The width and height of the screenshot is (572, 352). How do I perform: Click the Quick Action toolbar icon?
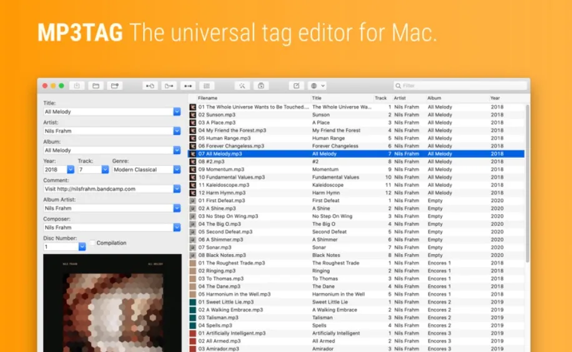(261, 86)
